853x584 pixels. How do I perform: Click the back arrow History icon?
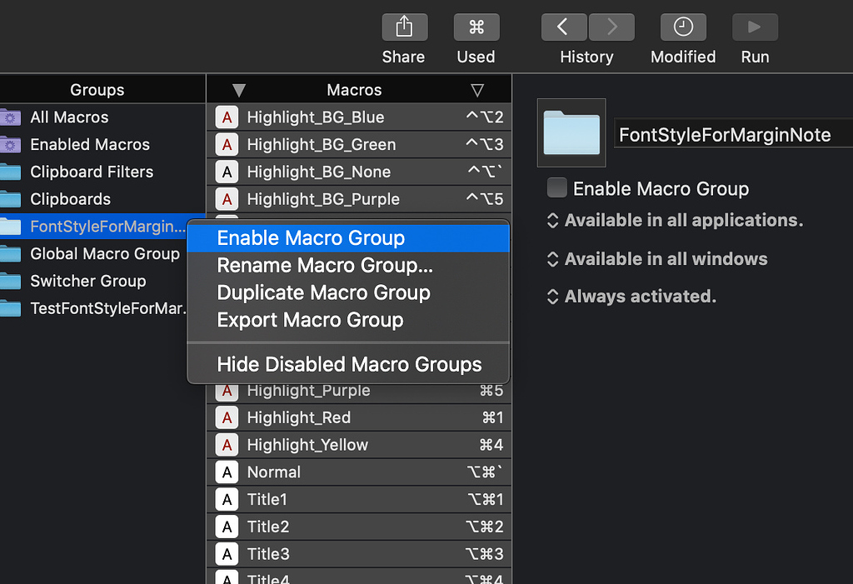point(563,26)
